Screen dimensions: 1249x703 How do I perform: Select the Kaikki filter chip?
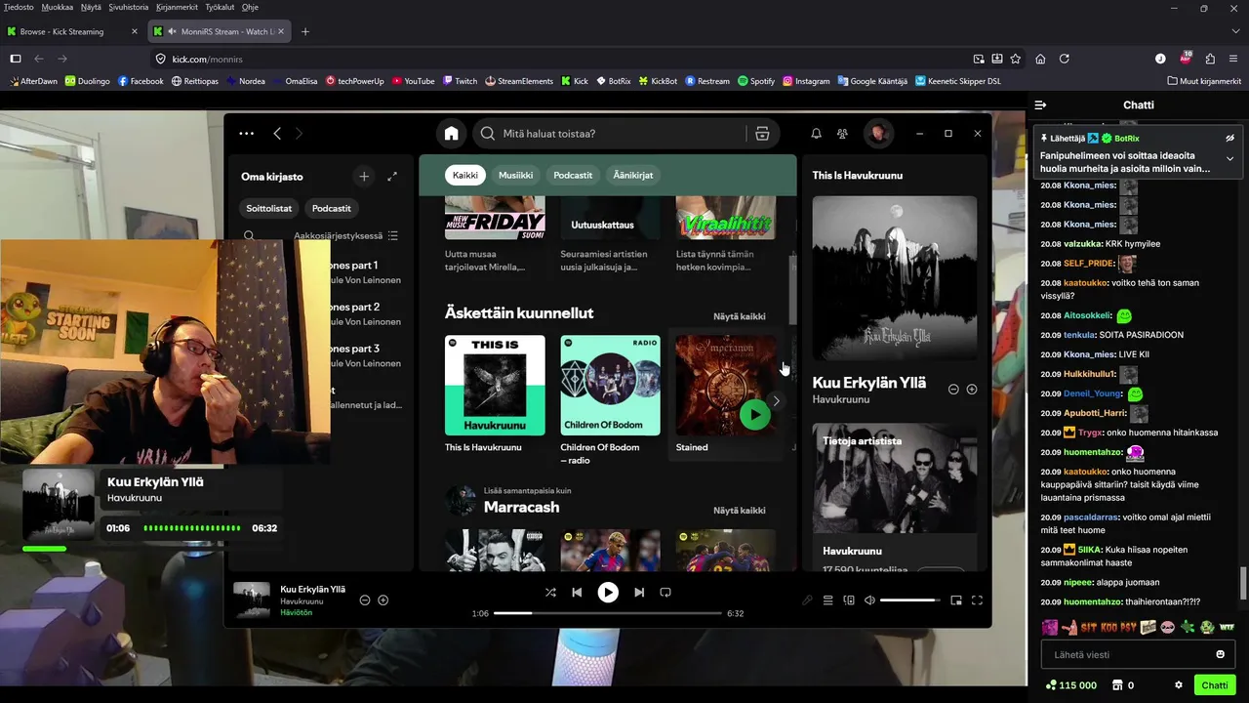click(465, 175)
